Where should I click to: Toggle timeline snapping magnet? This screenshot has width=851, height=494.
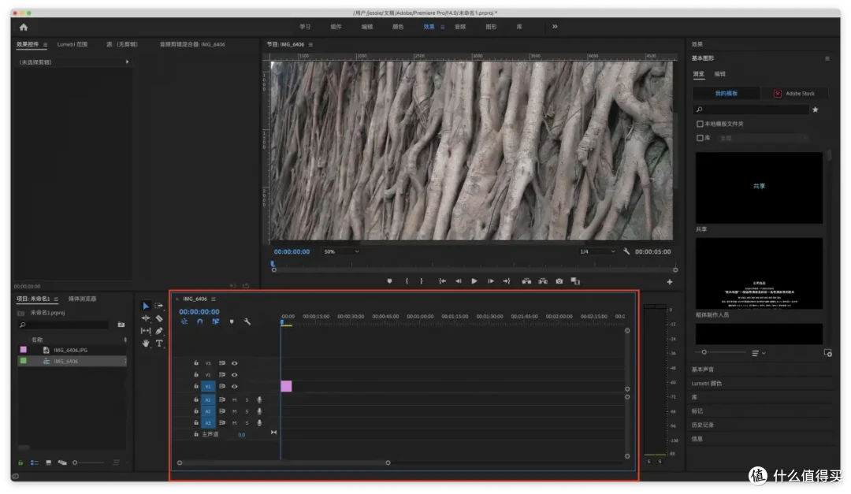(x=199, y=322)
